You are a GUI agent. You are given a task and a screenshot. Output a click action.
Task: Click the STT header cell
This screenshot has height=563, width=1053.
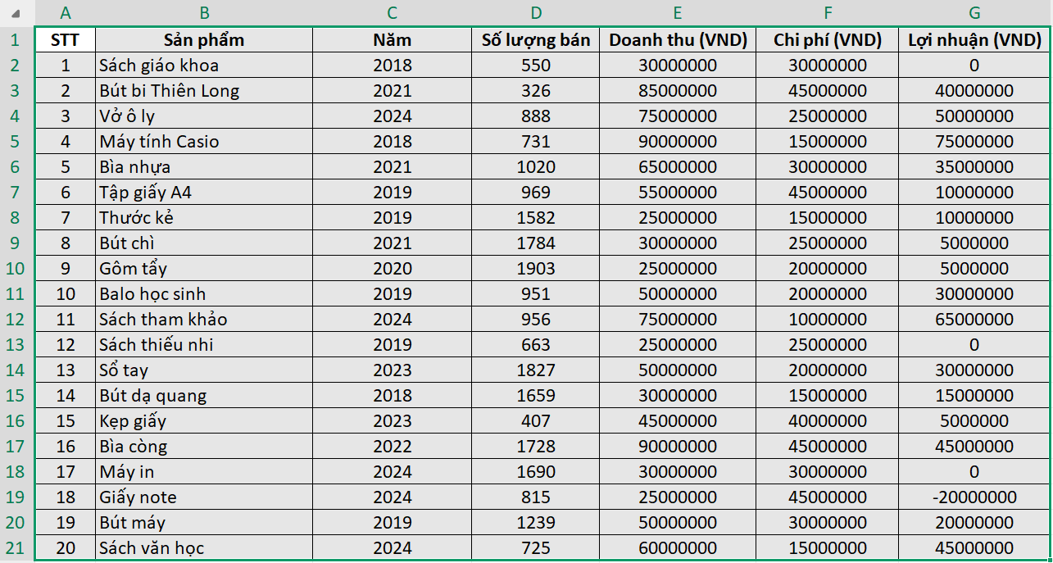[x=66, y=40]
